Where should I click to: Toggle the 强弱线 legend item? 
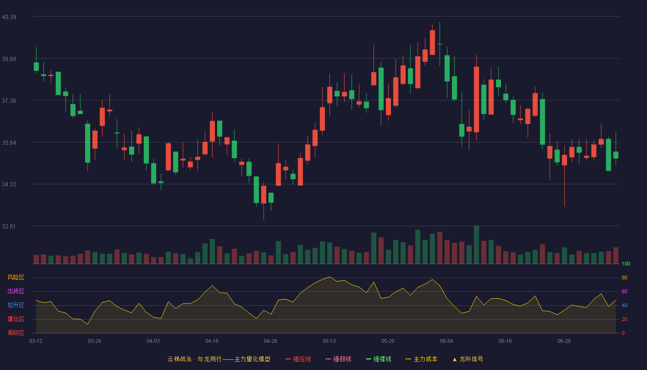click(x=338, y=359)
